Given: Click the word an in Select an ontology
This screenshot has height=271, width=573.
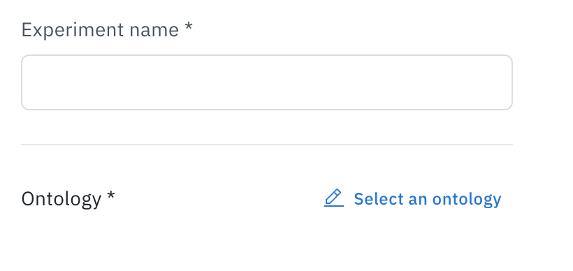Looking at the screenshot, I should [417, 200].
